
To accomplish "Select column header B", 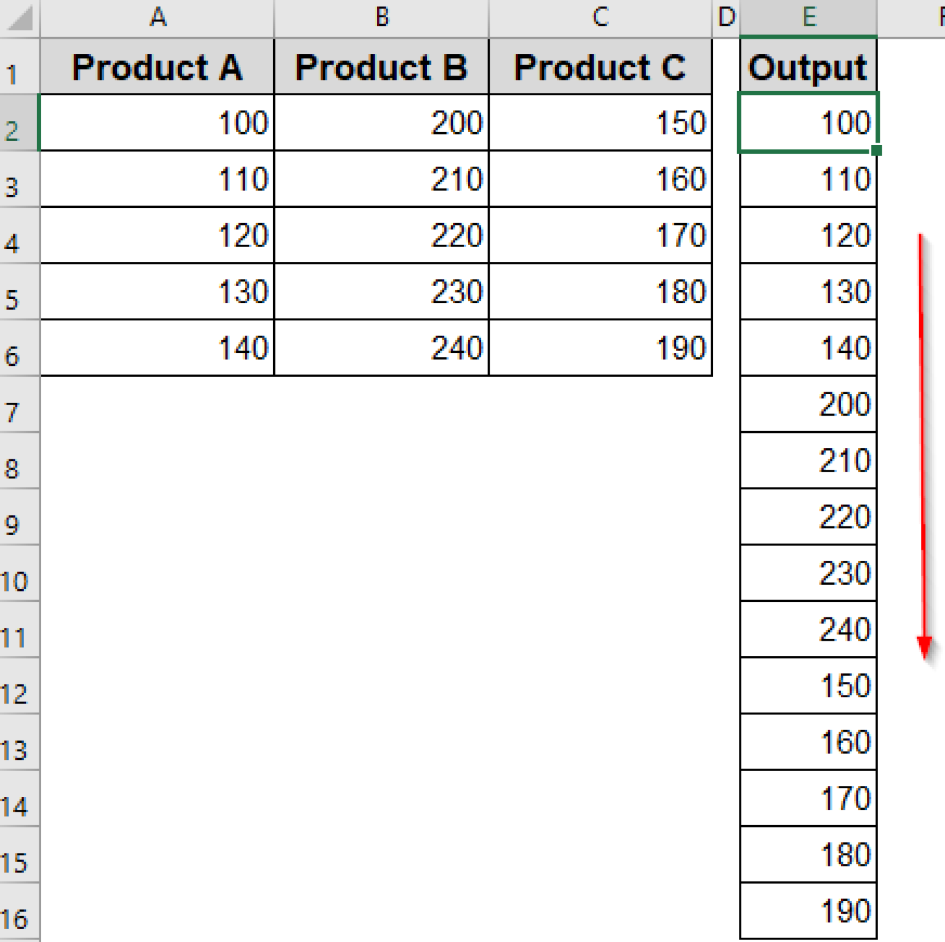I will [381, 17].
